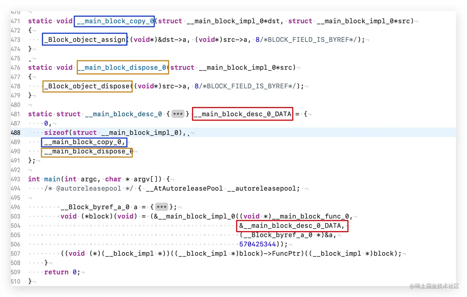The width and height of the screenshot is (467, 297).
Task: Click __autoreleasepool variable on line 494
Action: tap(262, 188)
